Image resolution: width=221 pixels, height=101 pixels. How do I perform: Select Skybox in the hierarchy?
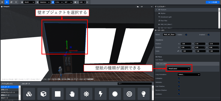click(163, 13)
